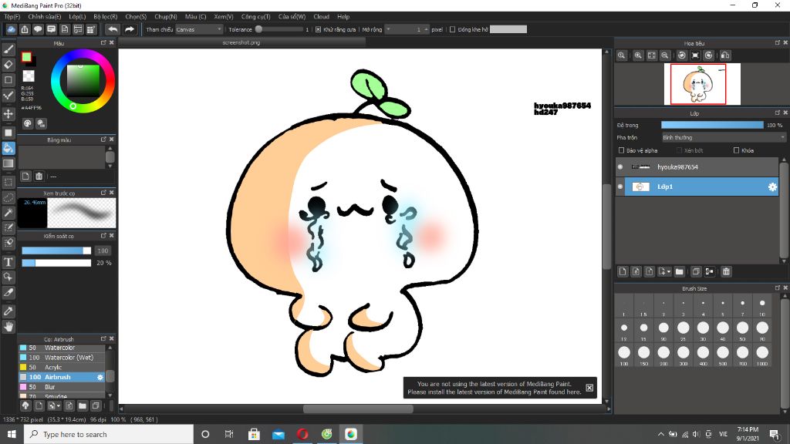
Task: Open the Cloud menu
Action: pyautogui.click(x=321, y=17)
